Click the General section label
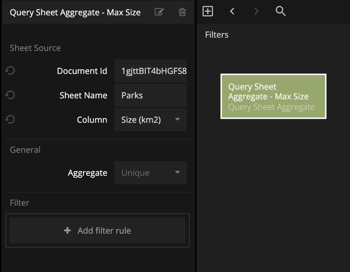The image size is (350, 272). 25,150
